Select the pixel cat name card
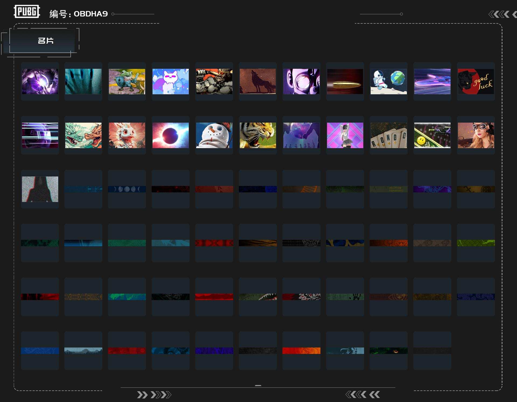The height and width of the screenshot is (402, 517). [x=170, y=81]
